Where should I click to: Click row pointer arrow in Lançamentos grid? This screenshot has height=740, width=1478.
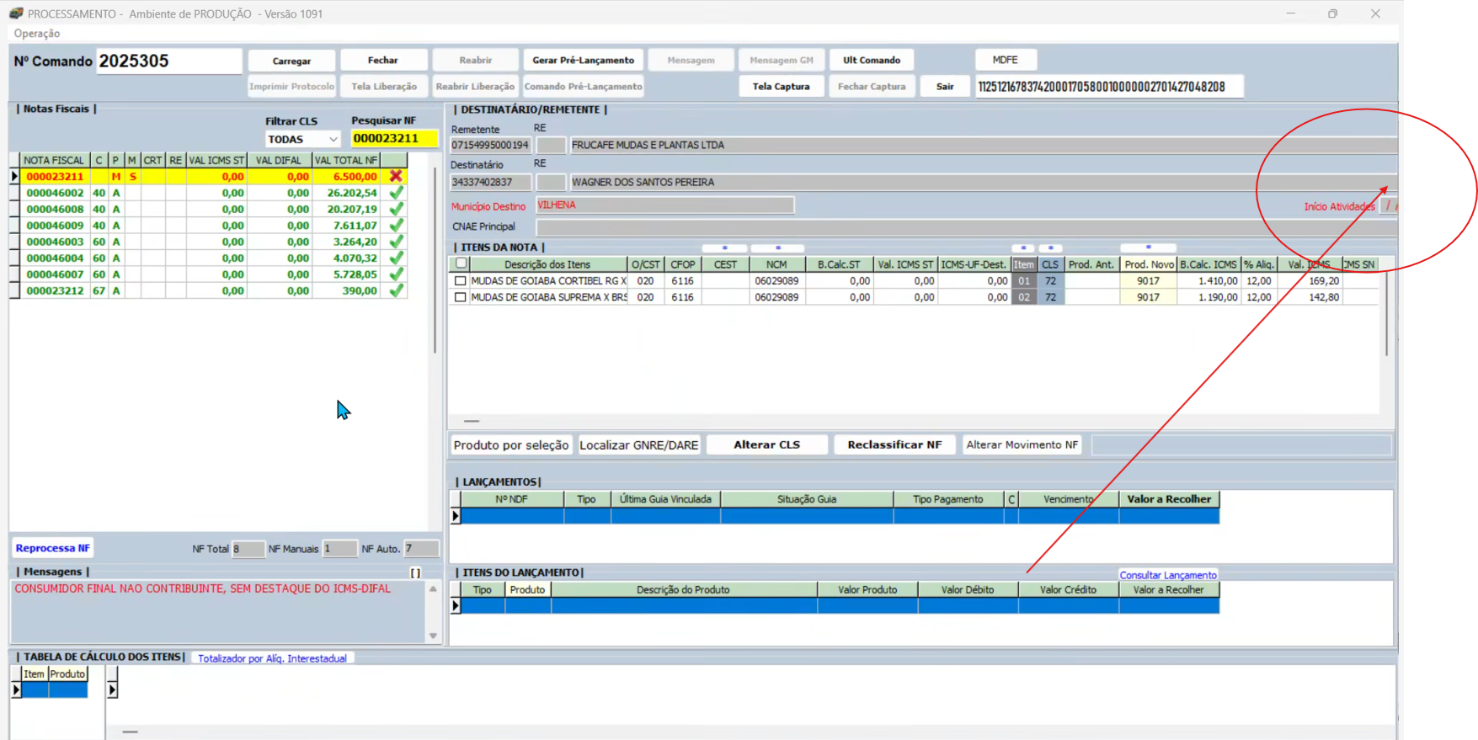[456, 516]
